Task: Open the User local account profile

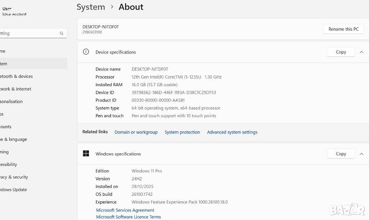Action: pos(14,11)
